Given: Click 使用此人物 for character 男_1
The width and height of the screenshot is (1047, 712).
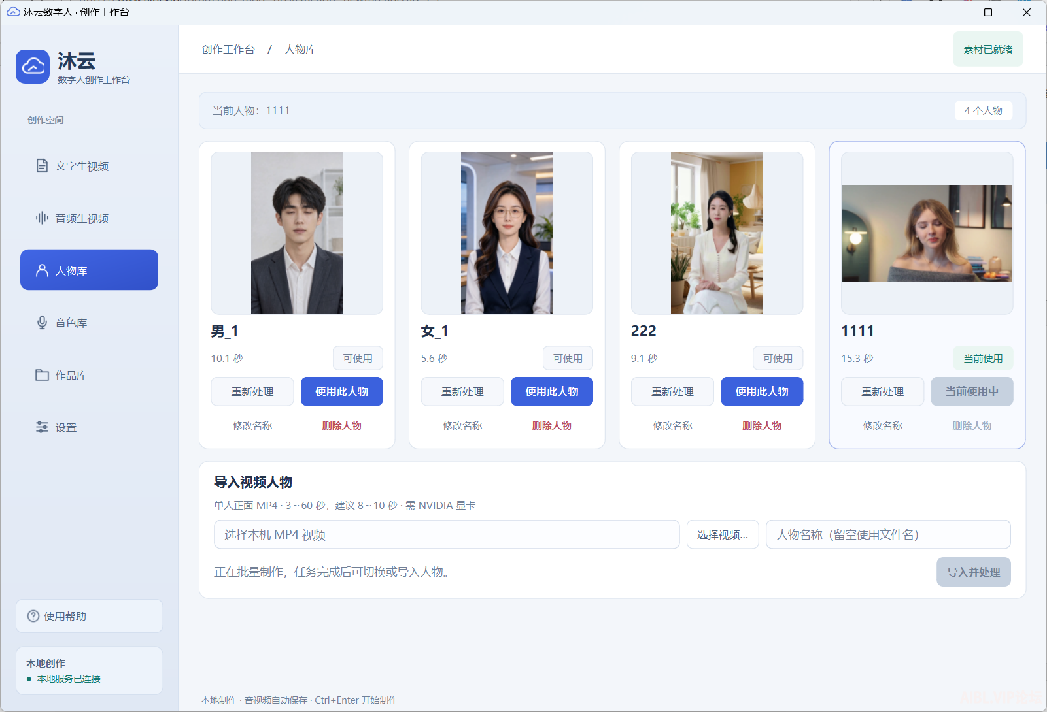Looking at the screenshot, I should point(342,391).
